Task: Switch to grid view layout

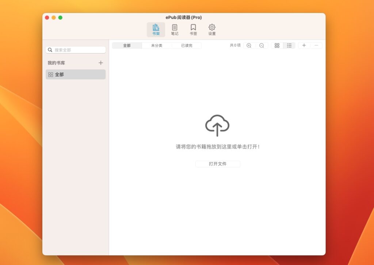Action: tap(277, 45)
